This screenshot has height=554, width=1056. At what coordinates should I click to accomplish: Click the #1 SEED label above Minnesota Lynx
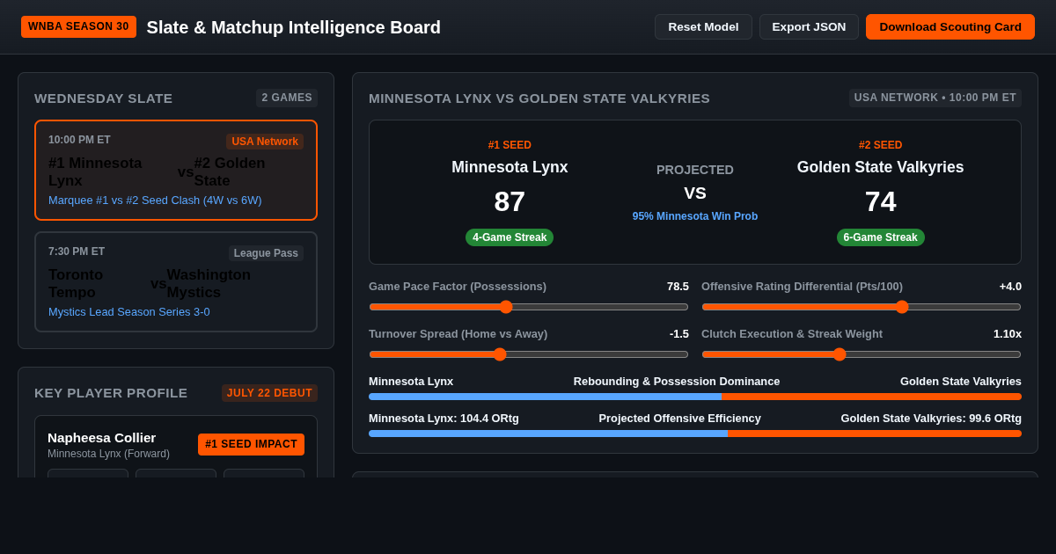[510, 145]
